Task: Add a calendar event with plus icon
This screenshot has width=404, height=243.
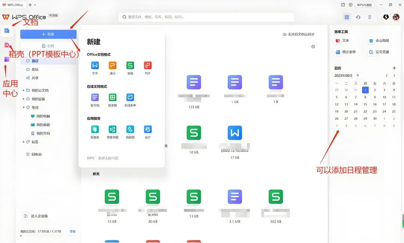Action: click(394, 68)
